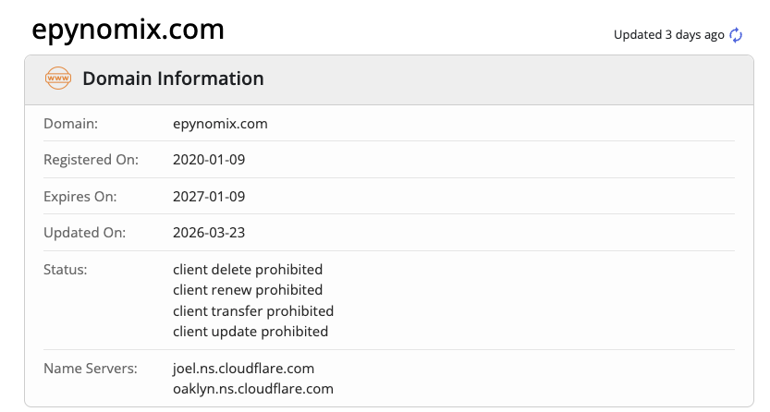Click the updated date 2026-03-23

[x=209, y=233]
